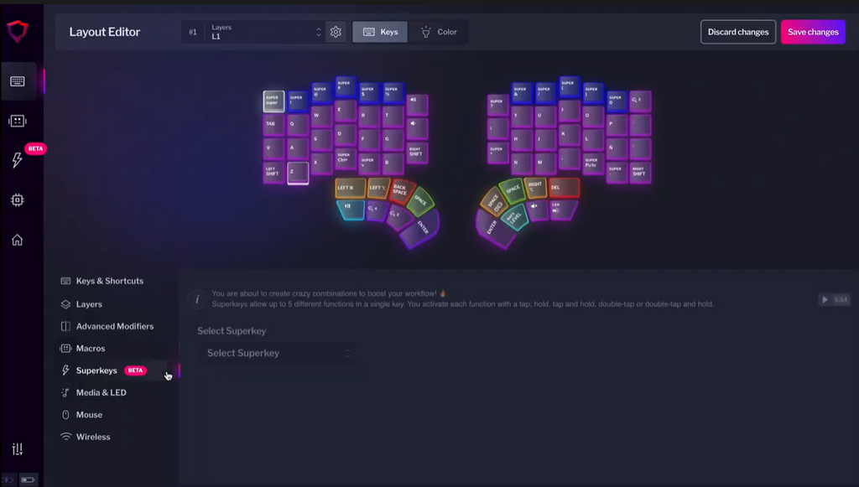Screen dimensions: 859x487
Task: Select the red DEL thumb key
Action: (x=565, y=188)
